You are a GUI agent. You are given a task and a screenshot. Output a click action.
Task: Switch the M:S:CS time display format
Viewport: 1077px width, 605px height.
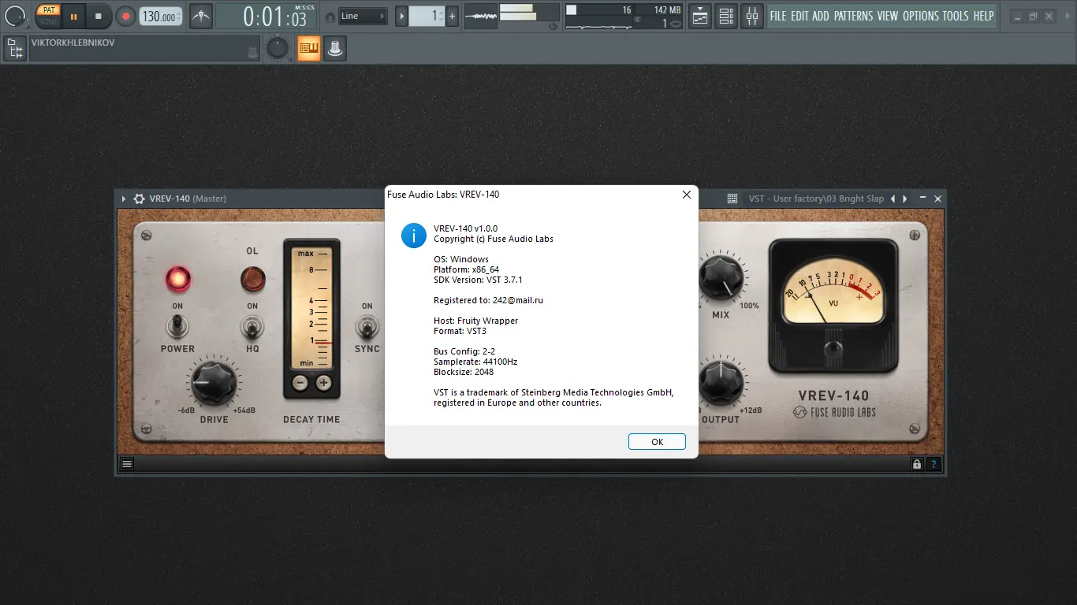click(304, 7)
